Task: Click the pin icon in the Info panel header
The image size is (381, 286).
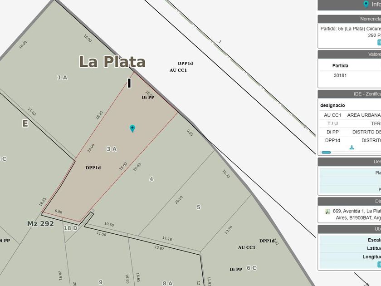Action: 366,4
